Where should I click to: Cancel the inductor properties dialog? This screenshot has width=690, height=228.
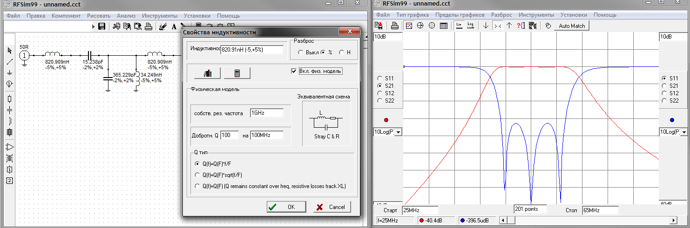(x=331, y=207)
